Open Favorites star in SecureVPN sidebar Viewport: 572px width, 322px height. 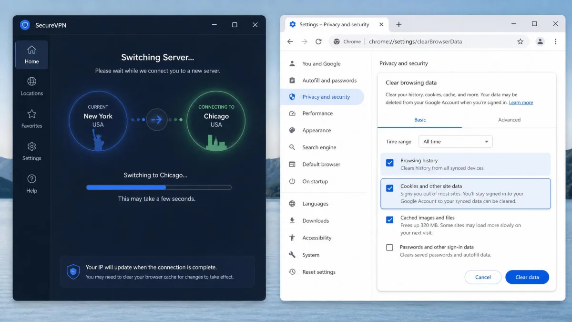tap(31, 114)
